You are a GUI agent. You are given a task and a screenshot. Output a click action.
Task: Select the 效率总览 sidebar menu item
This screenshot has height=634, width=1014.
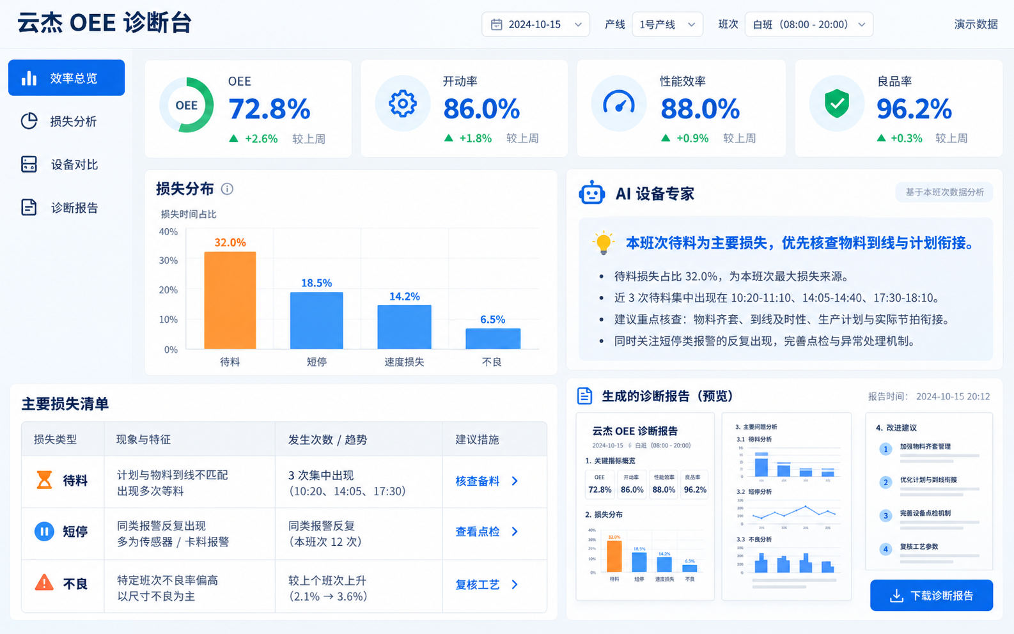(x=66, y=78)
